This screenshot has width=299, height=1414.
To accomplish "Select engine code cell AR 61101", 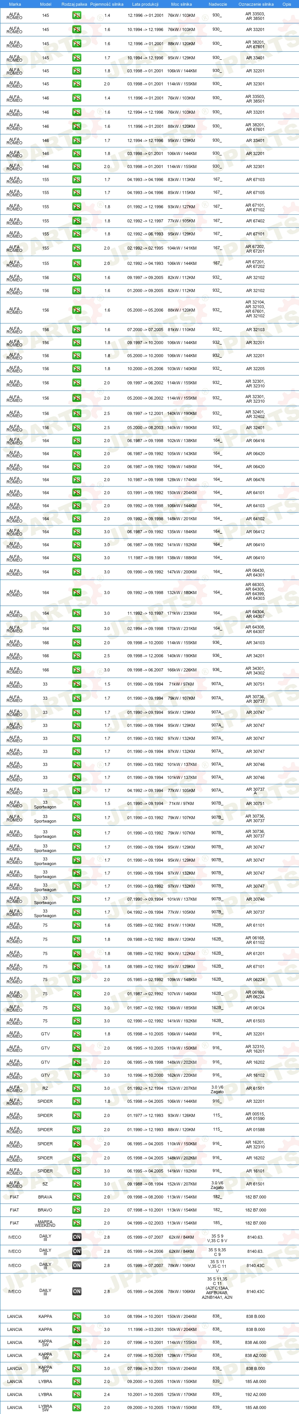I will 255,926.
